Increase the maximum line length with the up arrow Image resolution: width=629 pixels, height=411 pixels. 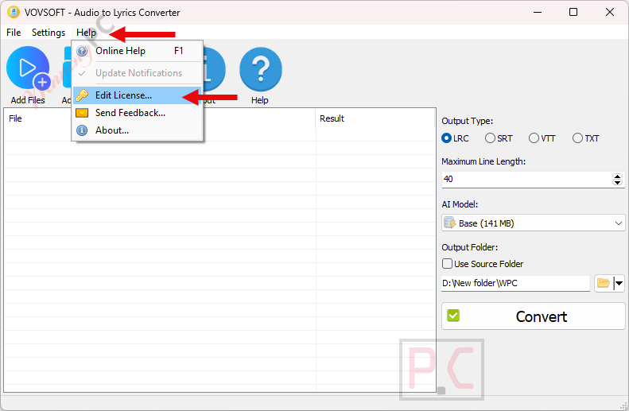[x=617, y=176]
